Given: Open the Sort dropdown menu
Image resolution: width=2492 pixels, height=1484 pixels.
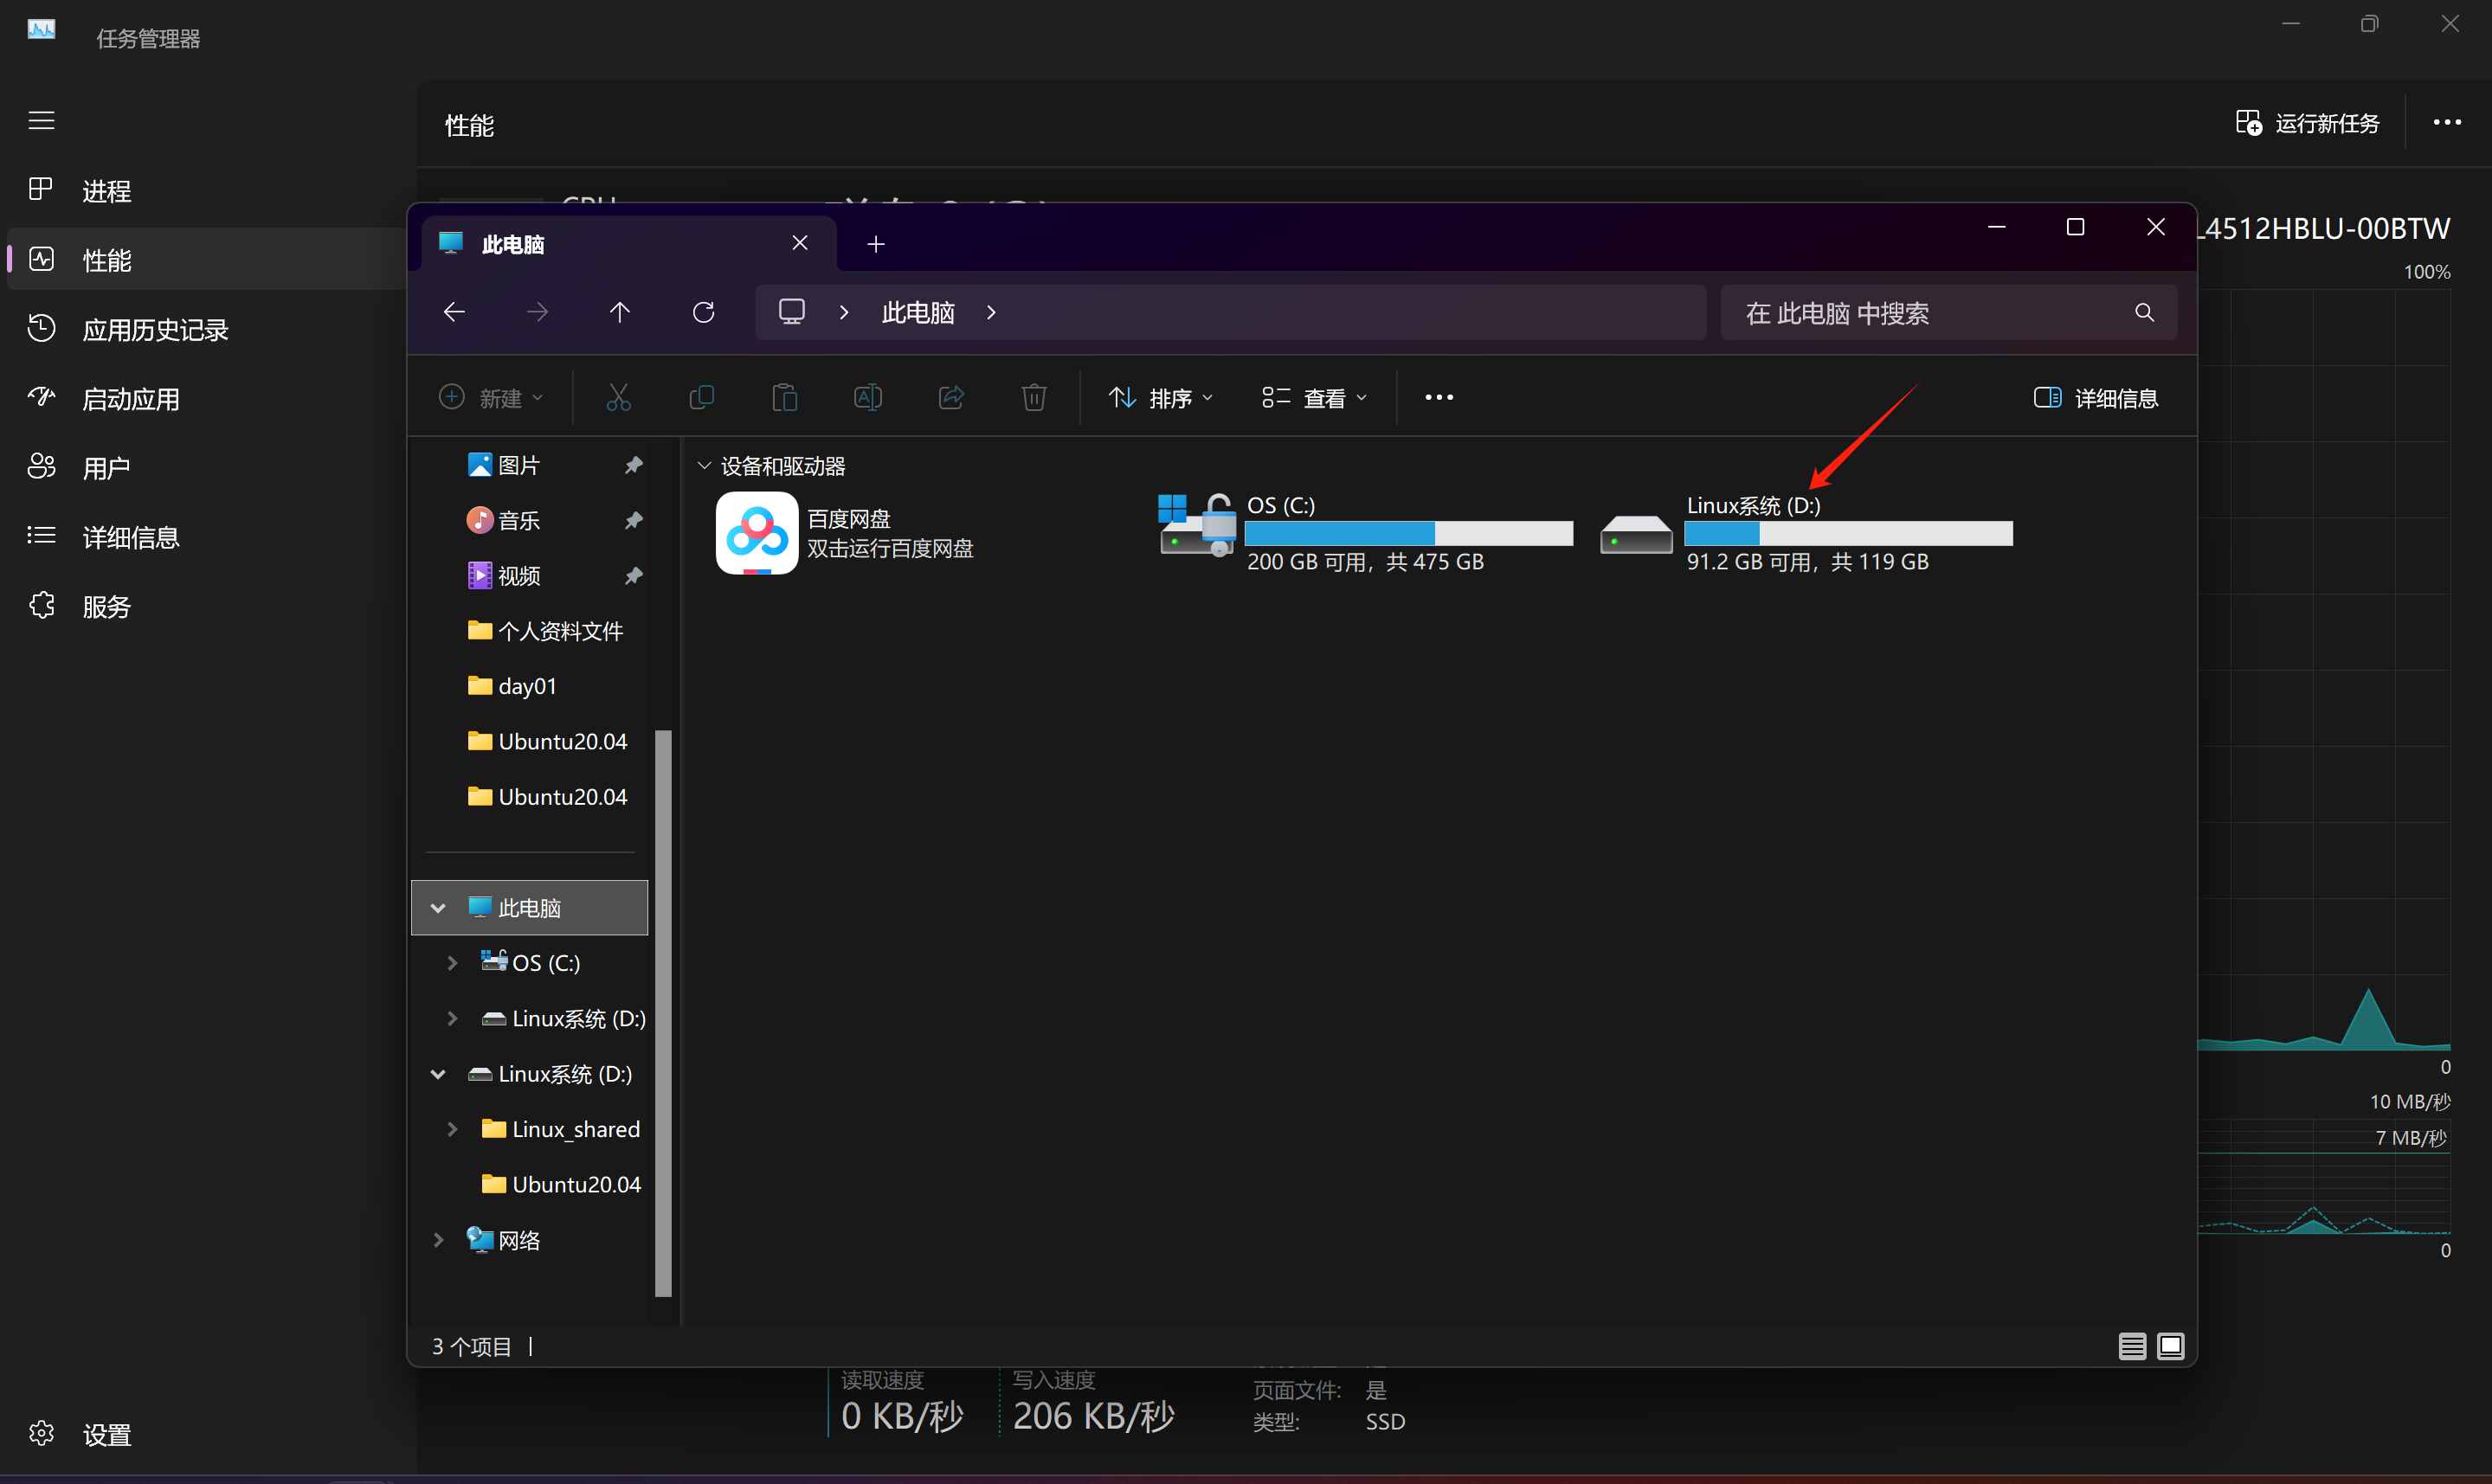Looking at the screenshot, I should click(1160, 398).
